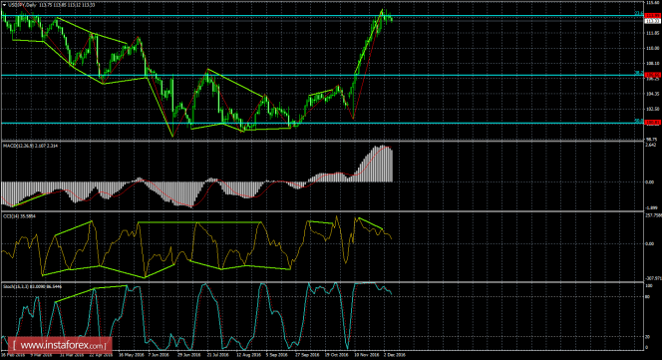Click the 0.00 level on MACD scale
Image resolution: width=662 pixels, height=360 pixels.
650,182
